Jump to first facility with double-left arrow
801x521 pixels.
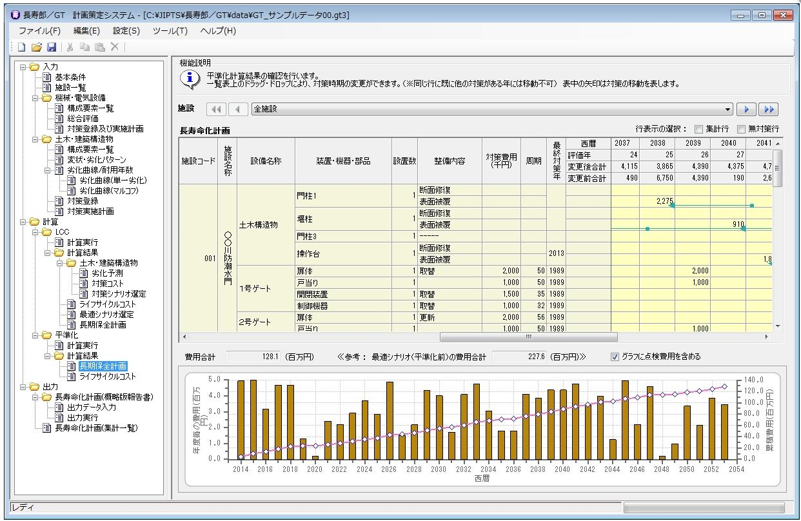click(x=216, y=109)
